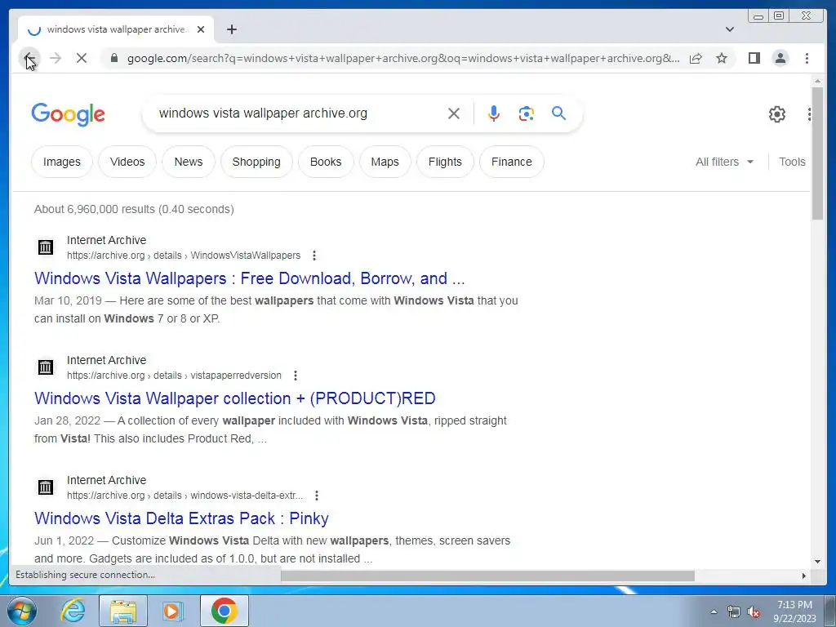Start search by voice microphone
Image resolution: width=836 pixels, height=627 pixels.
click(x=494, y=113)
